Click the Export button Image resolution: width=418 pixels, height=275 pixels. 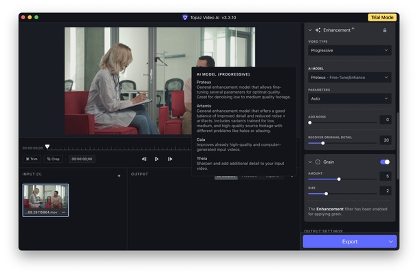click(x=349, y=242)
